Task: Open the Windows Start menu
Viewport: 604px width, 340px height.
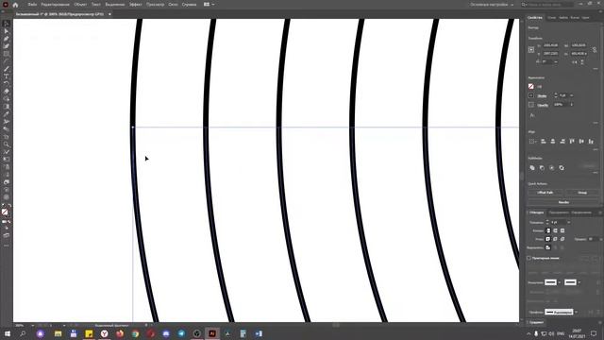Action: [8, 333]
